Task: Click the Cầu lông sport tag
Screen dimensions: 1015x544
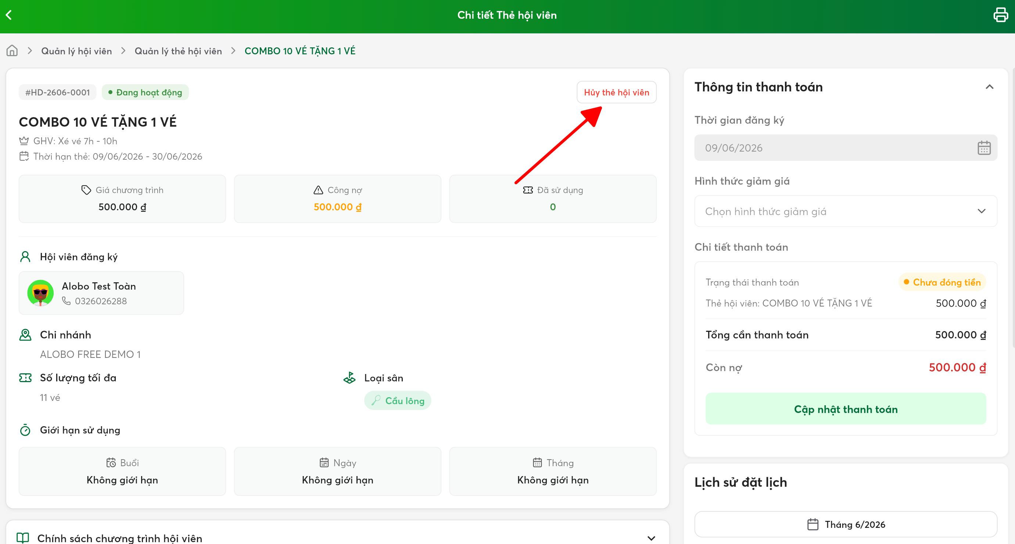Action: (398, 401)
